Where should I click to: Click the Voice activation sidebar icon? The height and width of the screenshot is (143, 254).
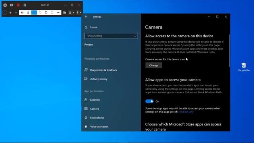click(x=86, y=126)
